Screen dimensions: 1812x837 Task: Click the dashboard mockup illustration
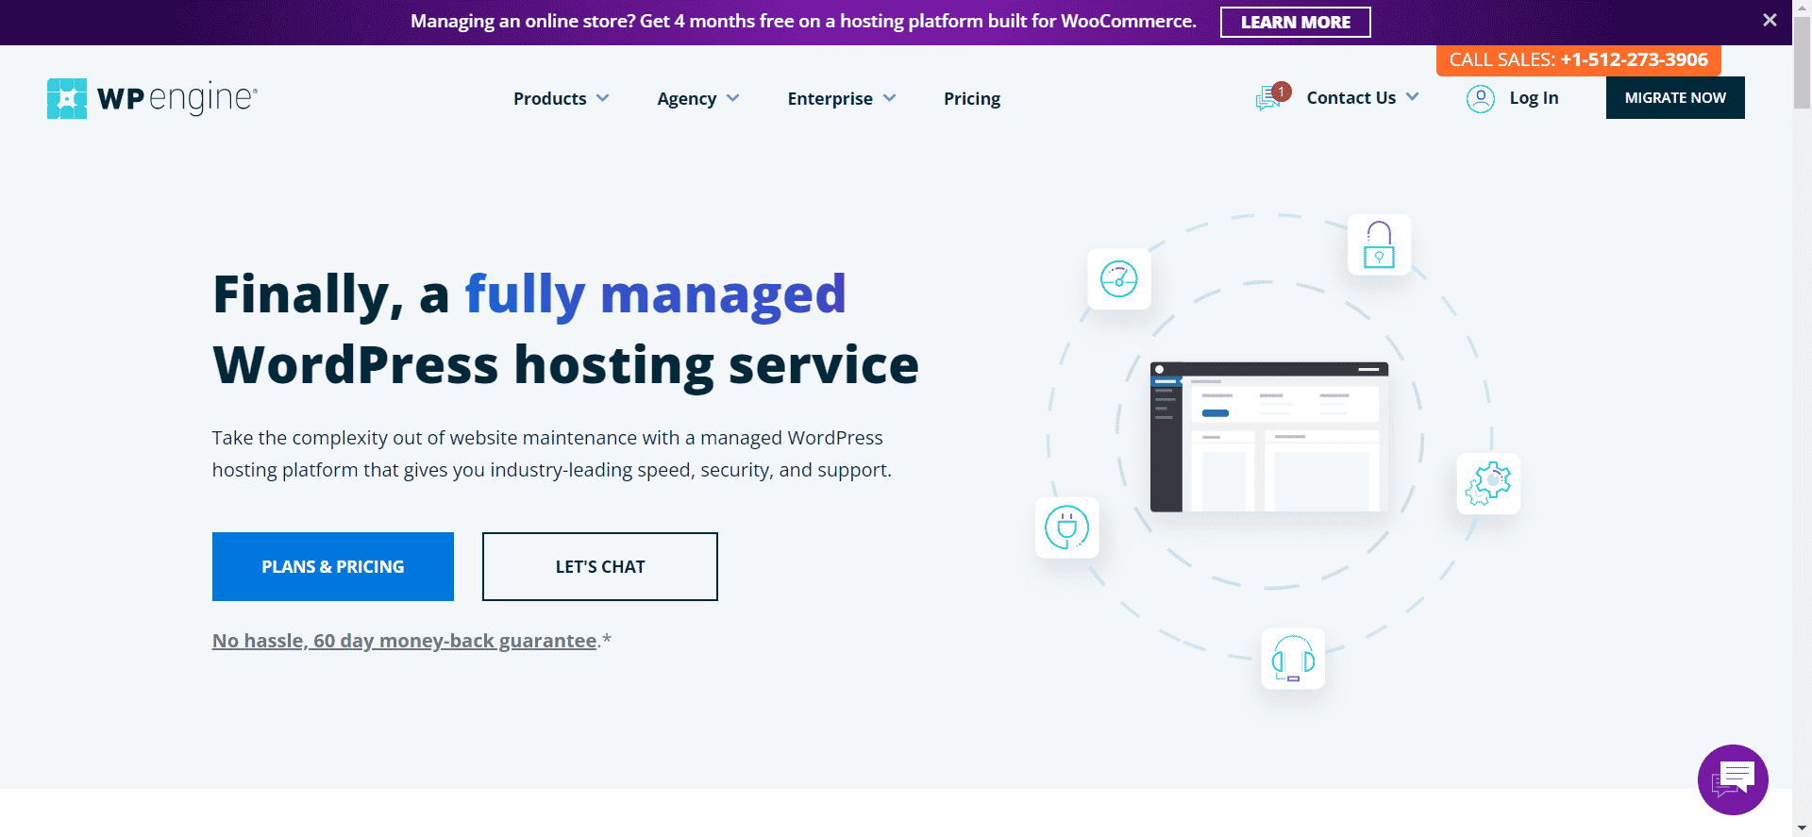[1269, 437]
